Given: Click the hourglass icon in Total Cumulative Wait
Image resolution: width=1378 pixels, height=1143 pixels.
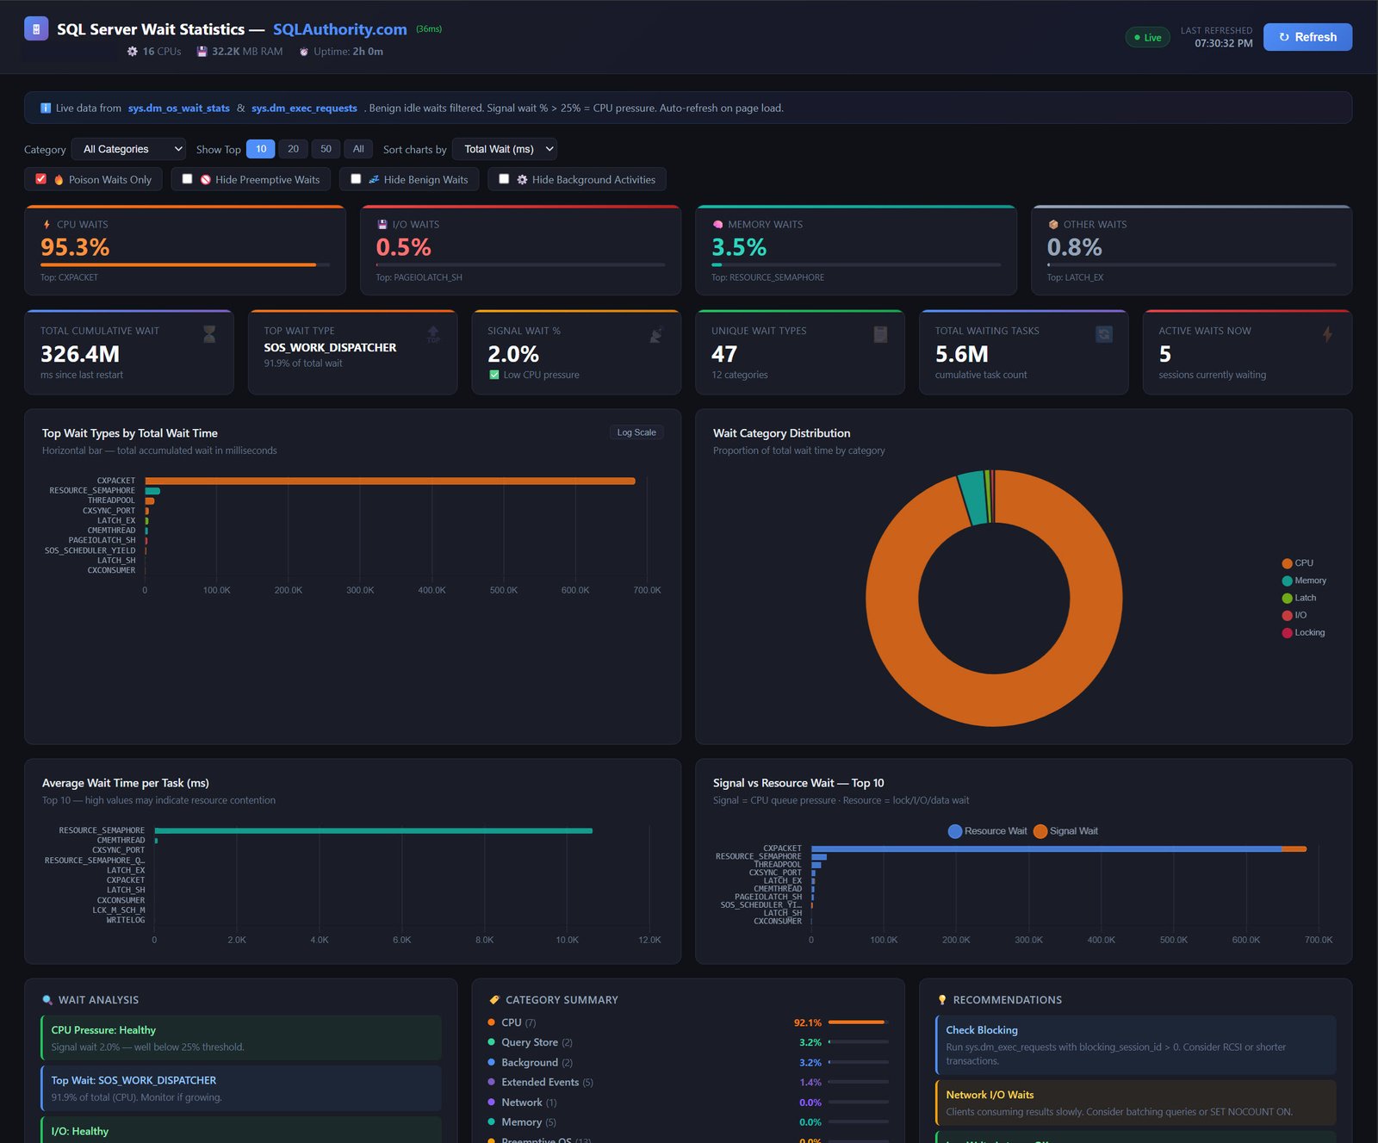Looking at the screenshot, I should point(209,334).
